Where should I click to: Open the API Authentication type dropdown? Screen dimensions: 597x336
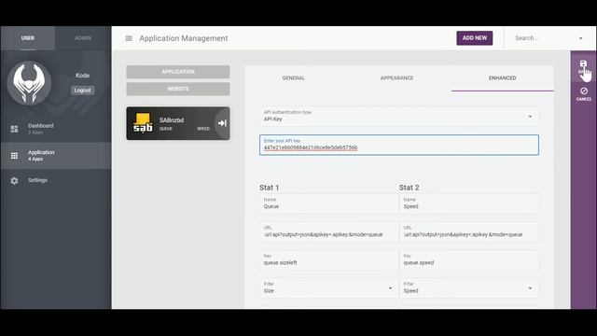click(x=399, y=116)
